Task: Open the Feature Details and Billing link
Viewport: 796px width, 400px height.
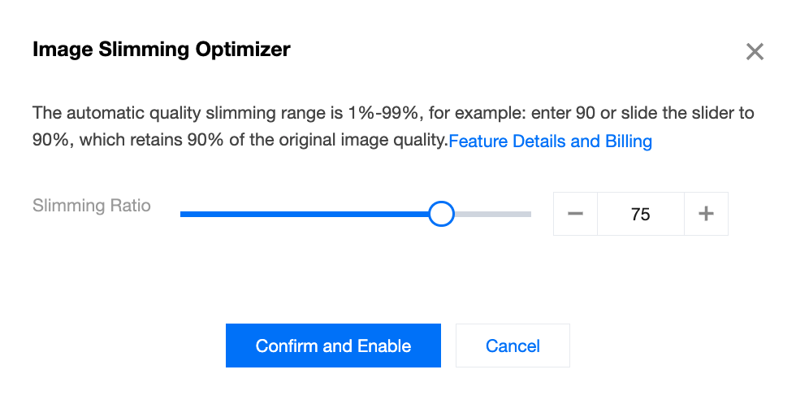Action: coord(550,141)
